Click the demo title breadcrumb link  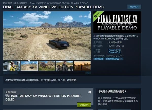tap(59, 3)
